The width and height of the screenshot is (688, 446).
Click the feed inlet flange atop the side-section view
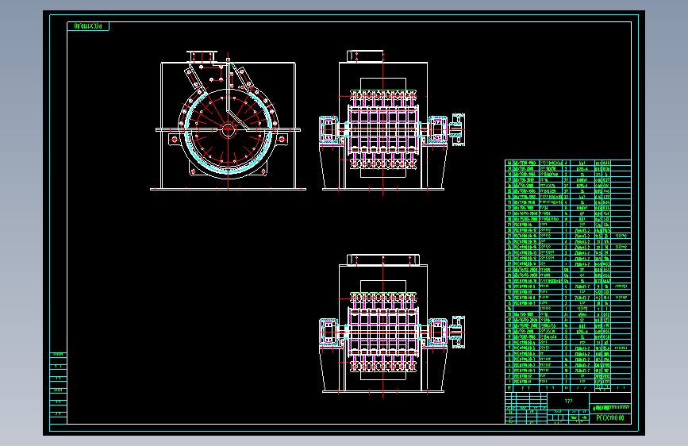pos(202,57)
